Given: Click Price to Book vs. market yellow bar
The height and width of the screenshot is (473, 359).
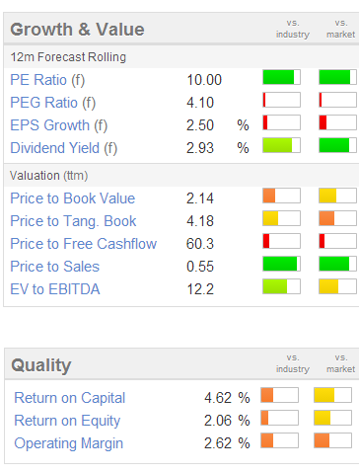Looking at the screenshot, I should (x=338, y=196).
